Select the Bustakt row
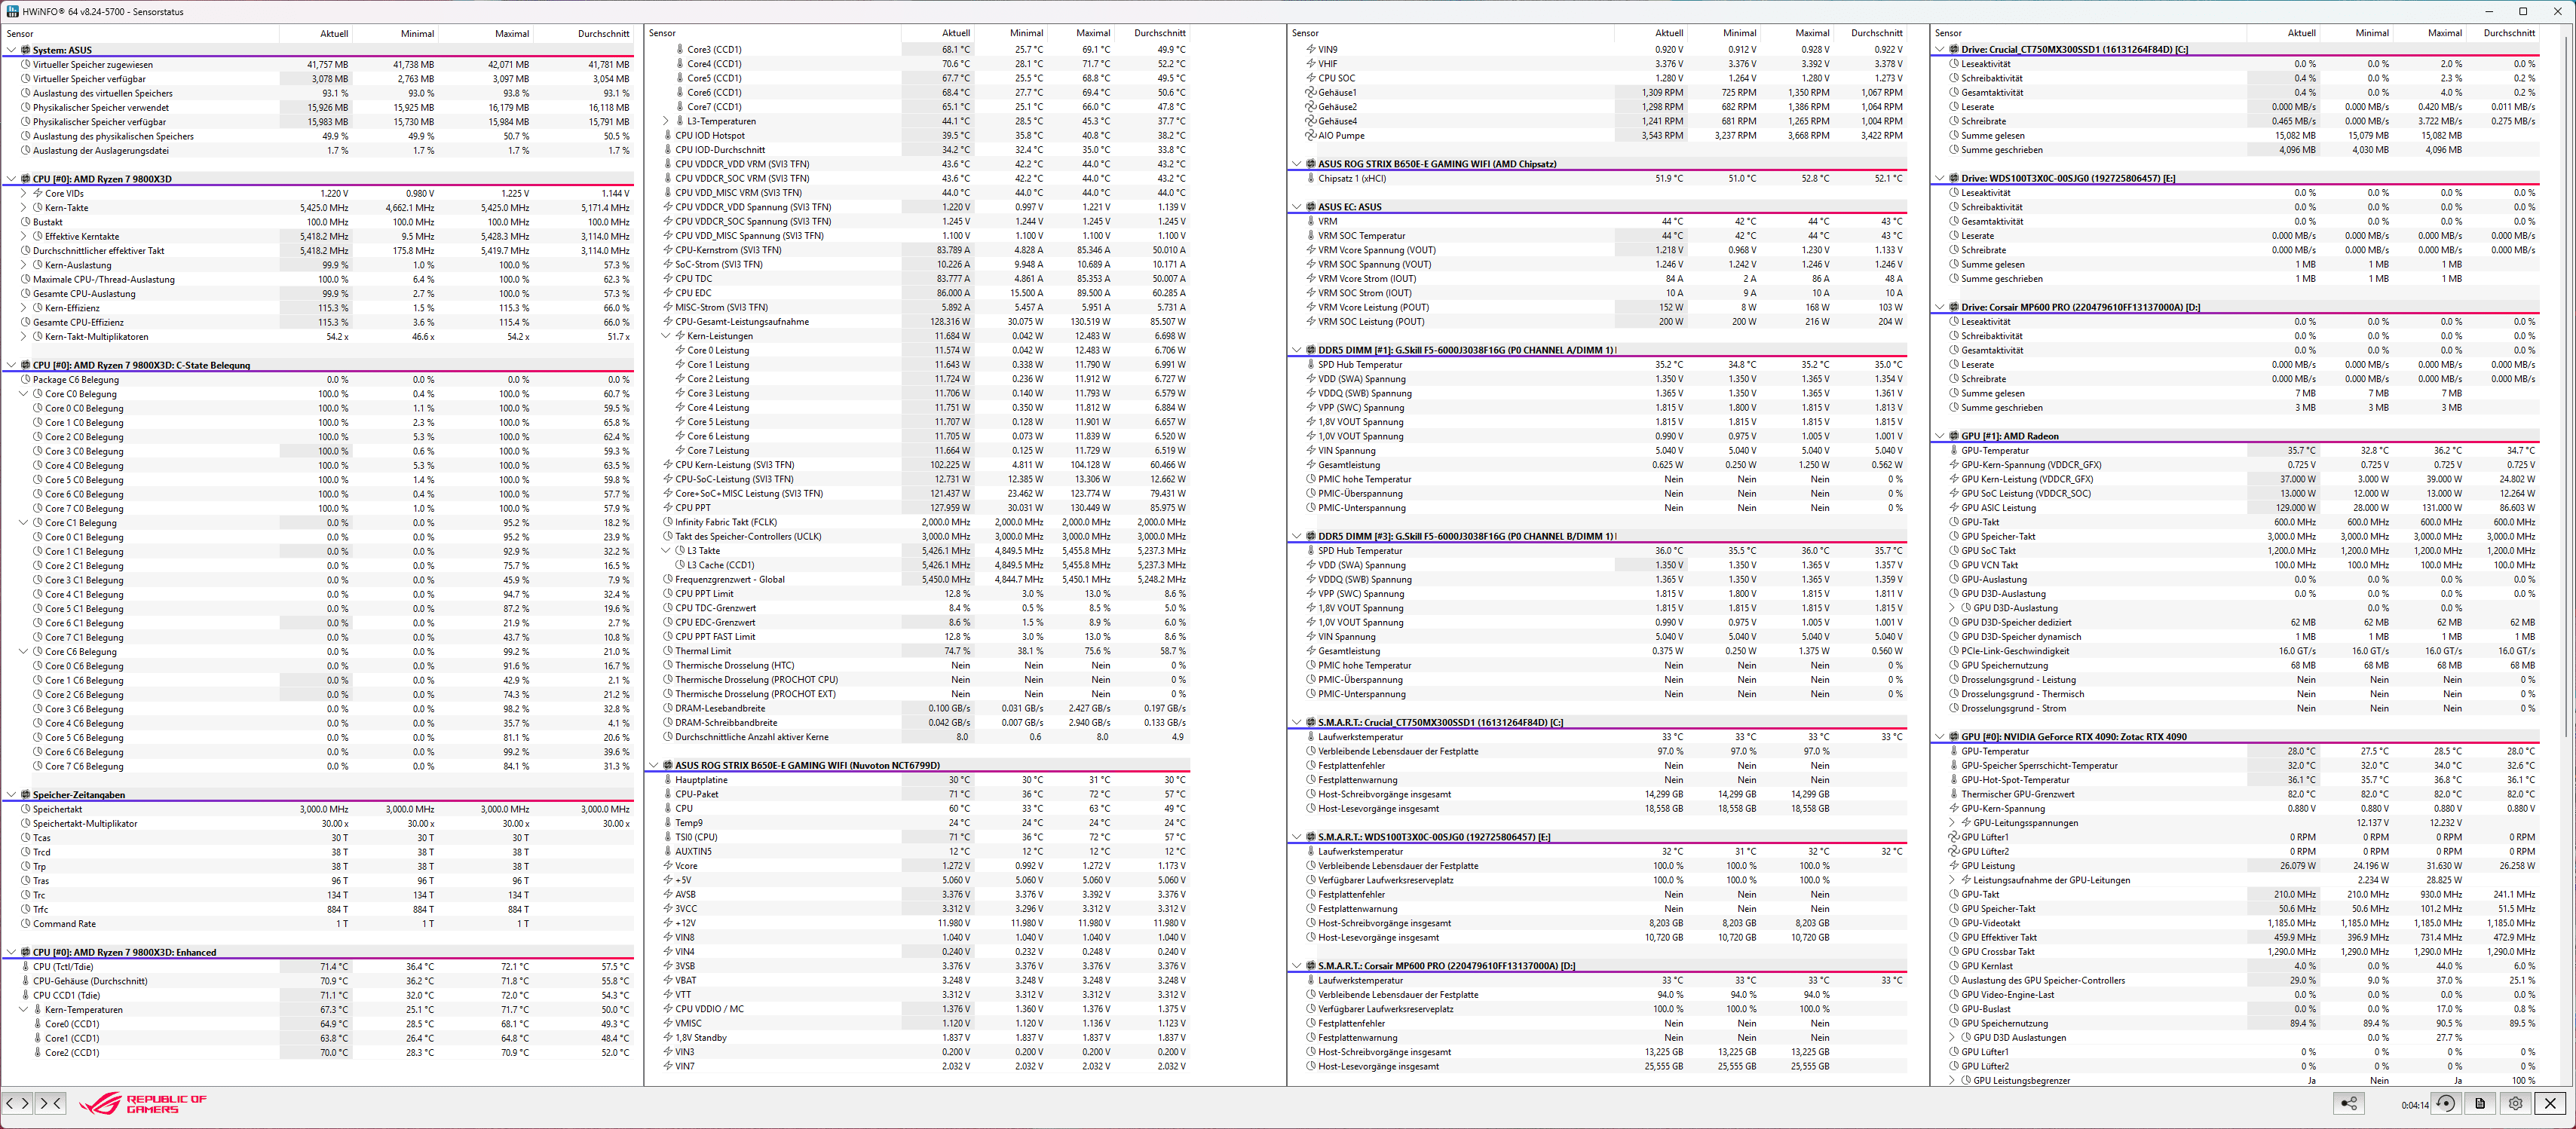The width and height of the screenshot is (2576, 1129). 319,222
